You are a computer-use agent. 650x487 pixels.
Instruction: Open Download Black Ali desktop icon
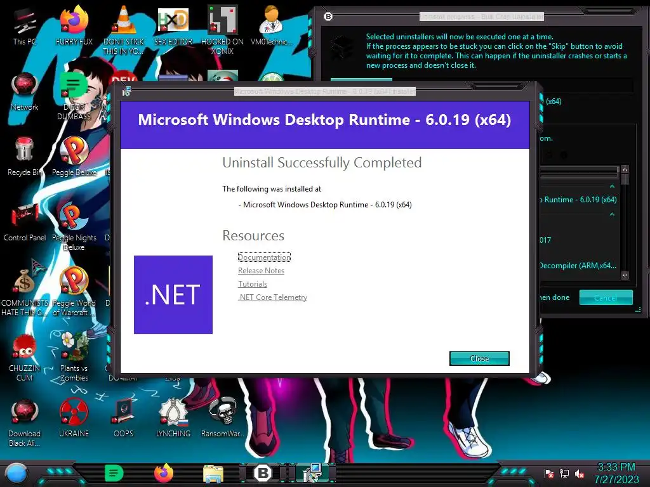click(25, 423)
